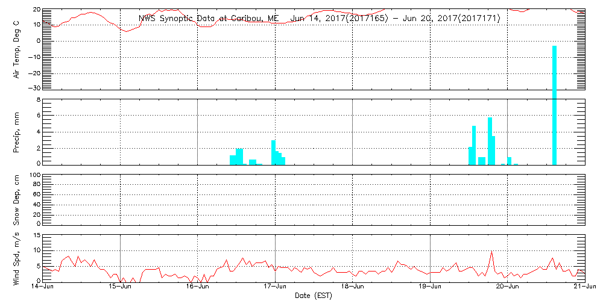This screenshot has height=301, width=603.
Task: Click the '19-Jun' date tick label
Action: coord(429,287)
